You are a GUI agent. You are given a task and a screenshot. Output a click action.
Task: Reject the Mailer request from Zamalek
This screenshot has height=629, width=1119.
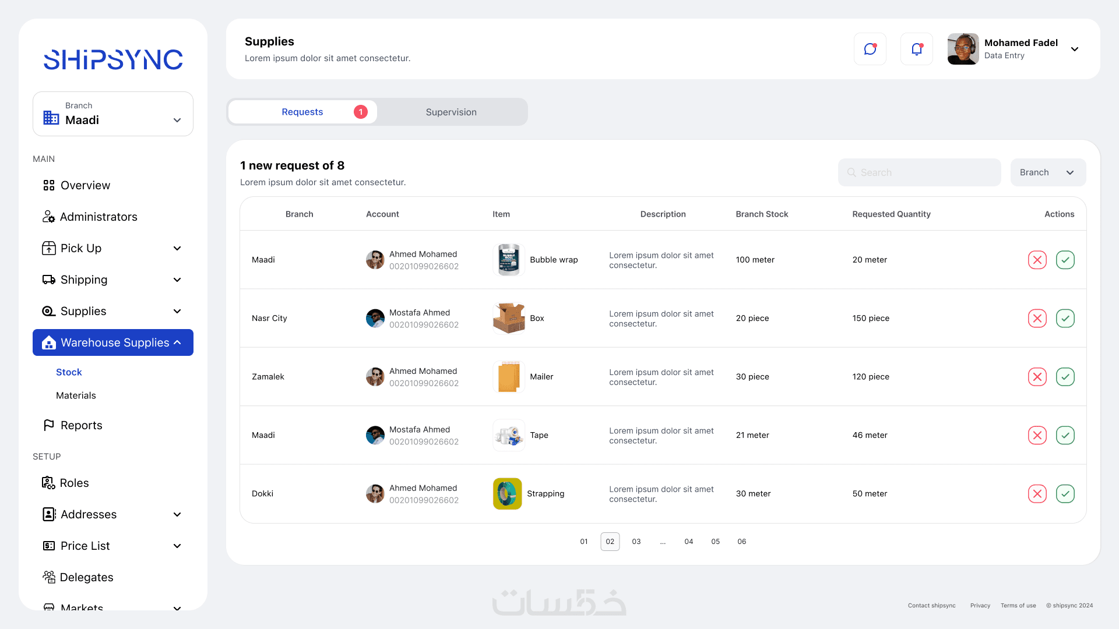[x=1037, y=377]
